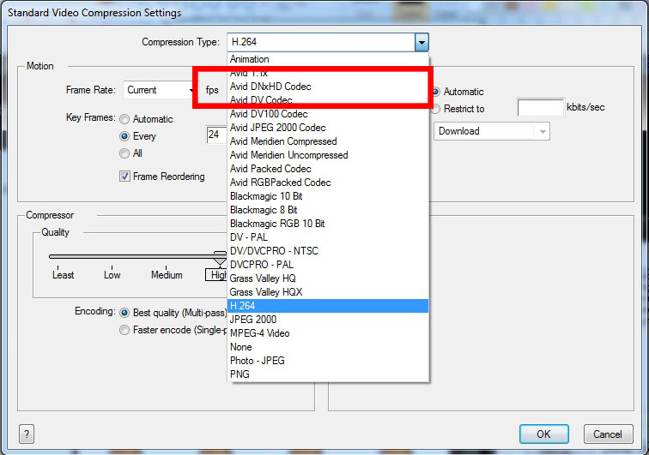649x455 pixels.
Task: Select Blackmagic 8 Bit codec
Action: pos(328,210)
